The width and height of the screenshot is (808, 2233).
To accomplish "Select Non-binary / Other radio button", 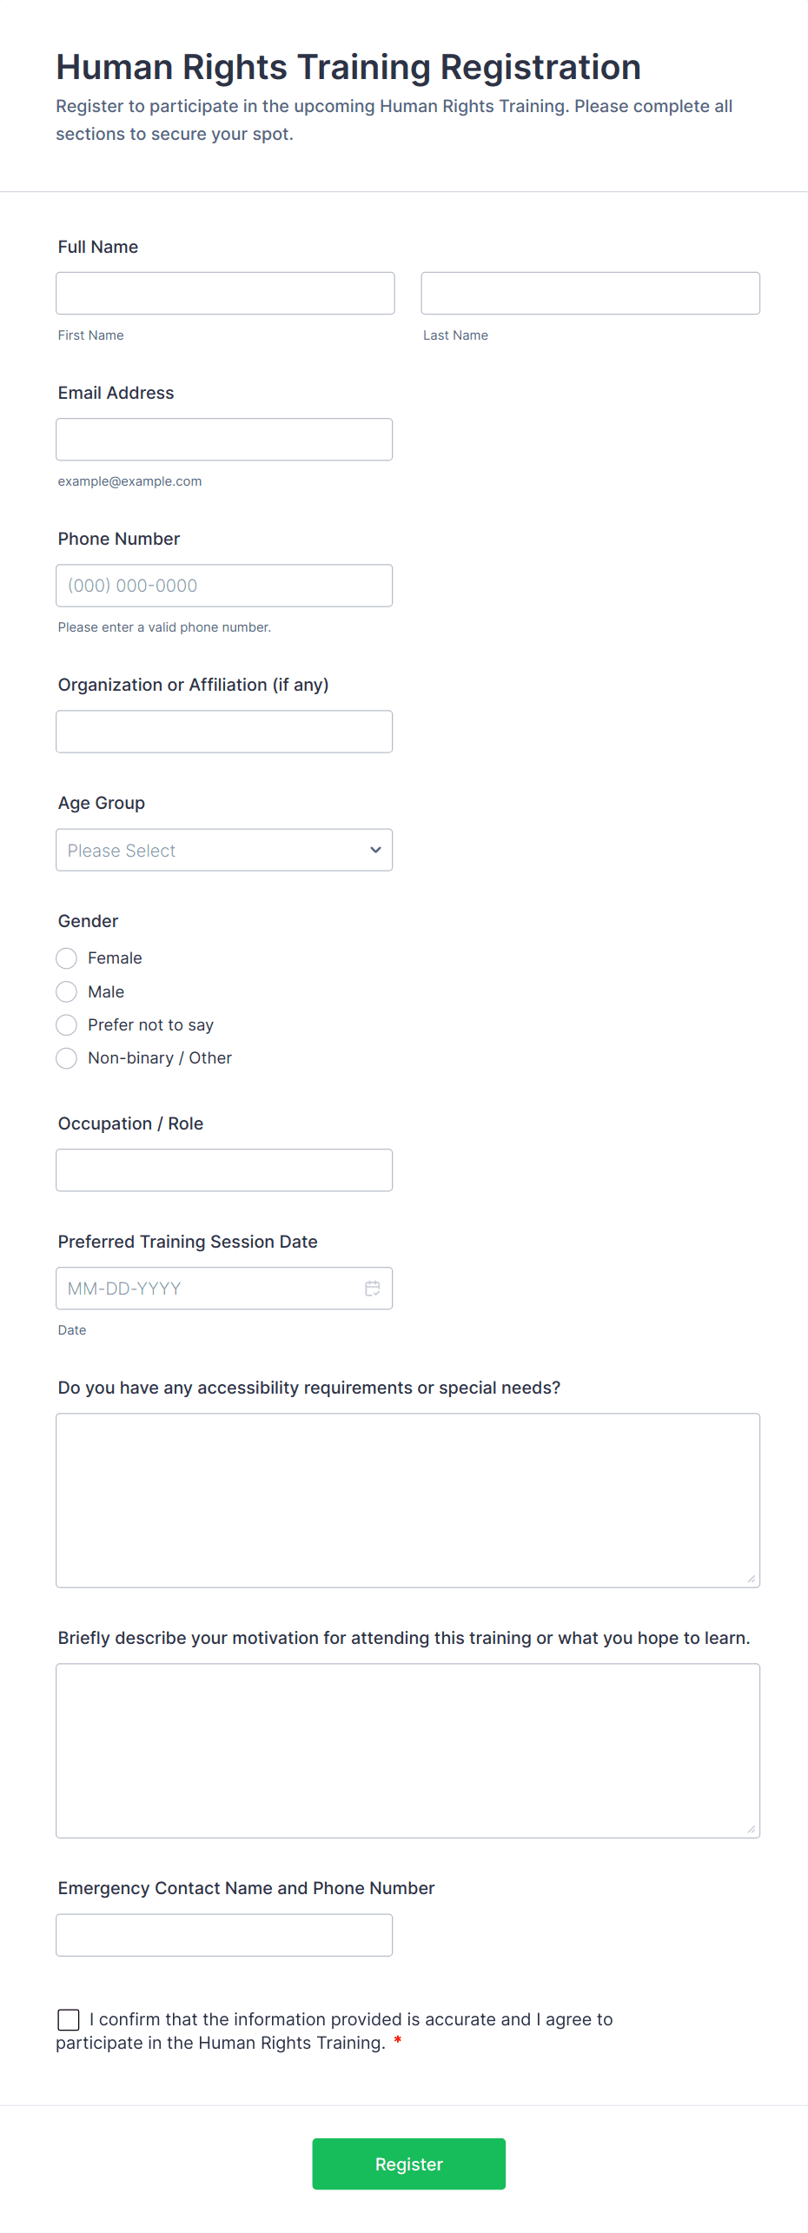I will 67,1058.
